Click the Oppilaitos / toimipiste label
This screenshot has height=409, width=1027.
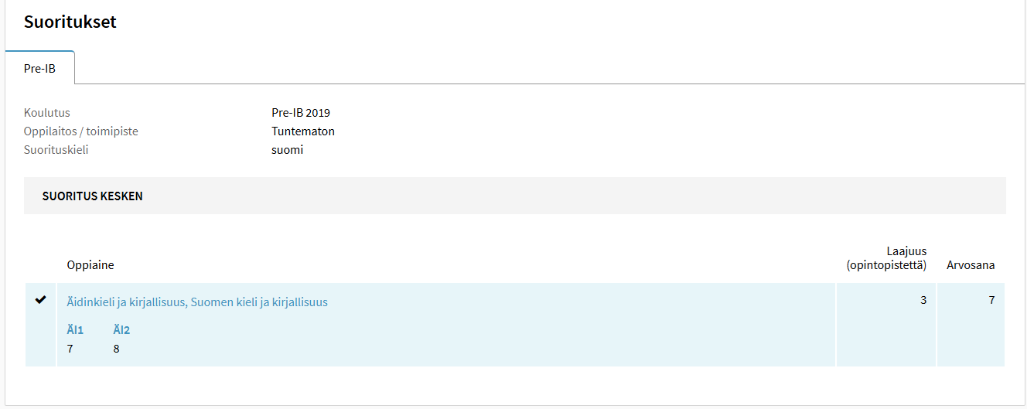coord(81,131)
